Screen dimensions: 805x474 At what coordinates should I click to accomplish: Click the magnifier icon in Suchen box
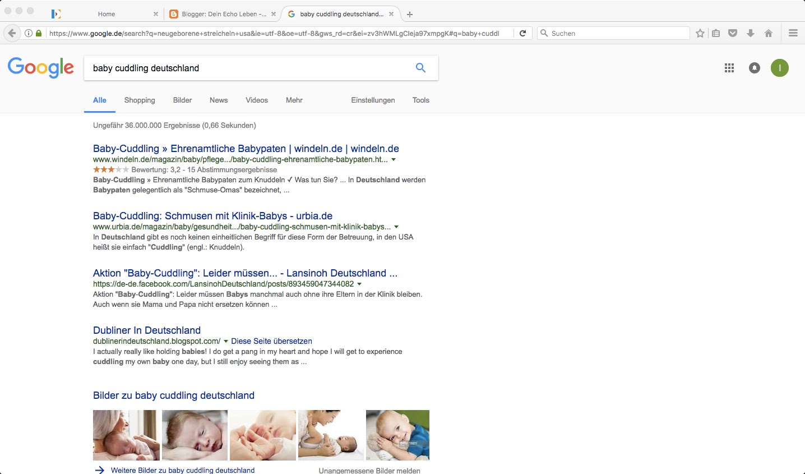click(x=544, y=33)
